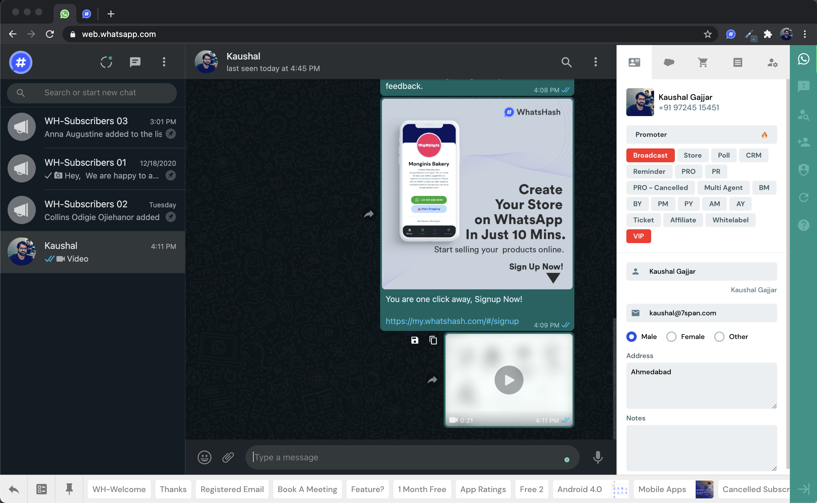This screenshot has width=817, height=503.
Task: Forward the WhatsHash store image message
Action: click(x=369, y=214)
